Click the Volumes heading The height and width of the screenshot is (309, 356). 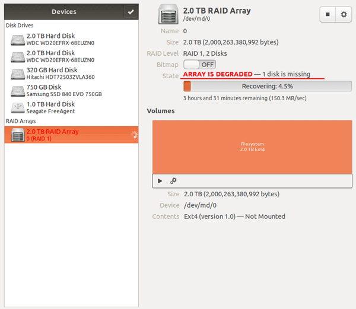161,111
